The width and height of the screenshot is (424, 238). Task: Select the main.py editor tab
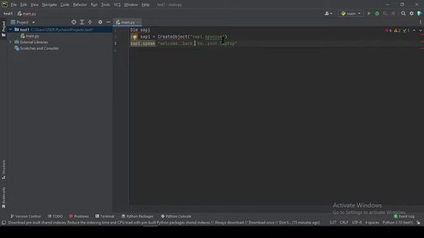click(127, 22)
